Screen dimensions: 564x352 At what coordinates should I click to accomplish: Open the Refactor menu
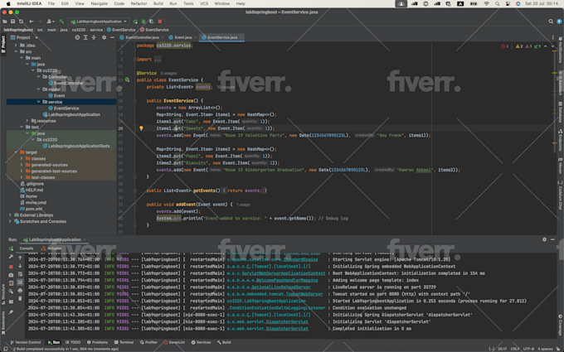click(x=139, y=3)
